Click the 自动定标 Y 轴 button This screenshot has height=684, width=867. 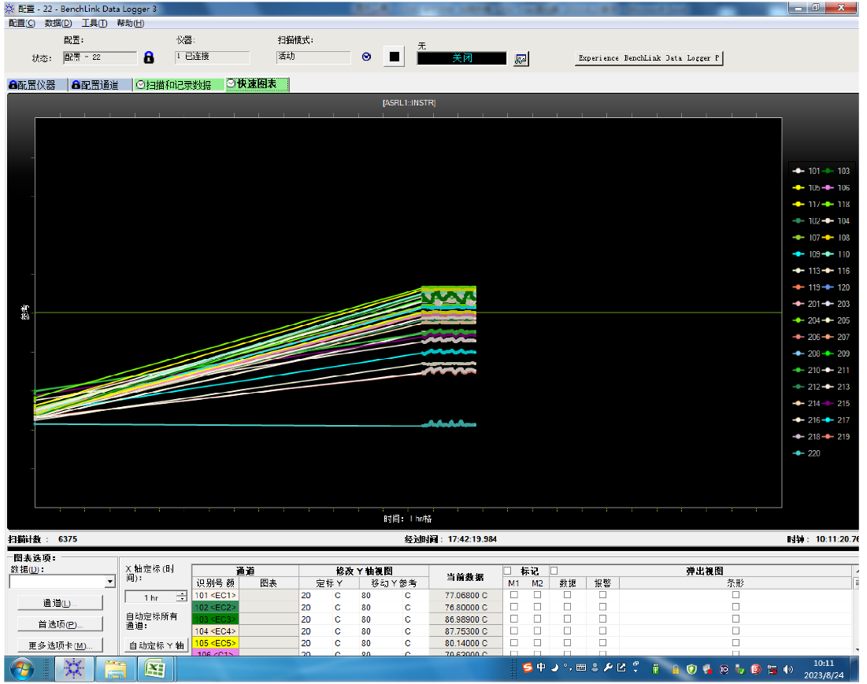click(156, 645)
